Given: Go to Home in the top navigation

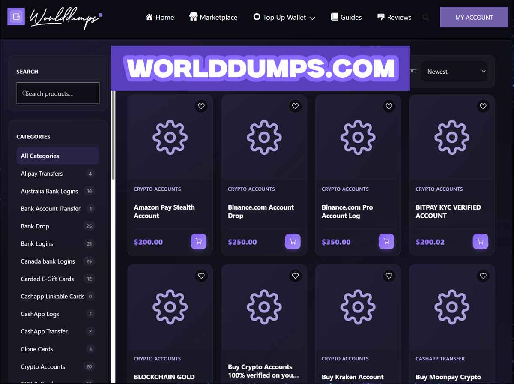Looking at the screenshot, I should click(160, 18).
